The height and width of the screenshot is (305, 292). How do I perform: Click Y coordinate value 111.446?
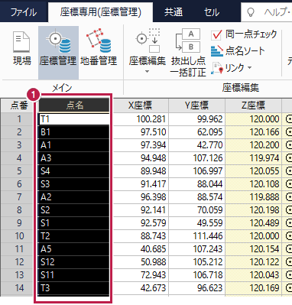(x=208, y=236)
